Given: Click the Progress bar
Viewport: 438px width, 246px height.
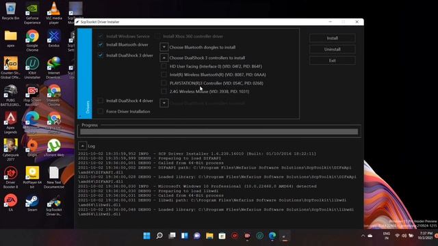Looking at the screenshot, I should pos(219,132).
